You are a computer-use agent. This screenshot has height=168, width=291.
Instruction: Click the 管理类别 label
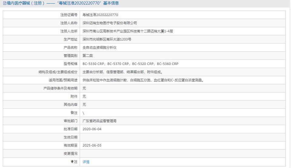click(71, 56)
